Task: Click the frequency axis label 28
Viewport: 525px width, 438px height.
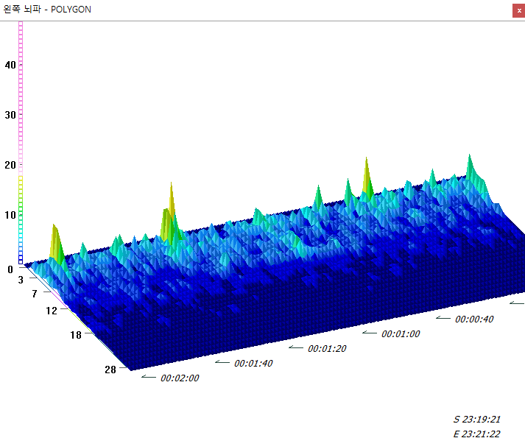Action: click(110, 370)
